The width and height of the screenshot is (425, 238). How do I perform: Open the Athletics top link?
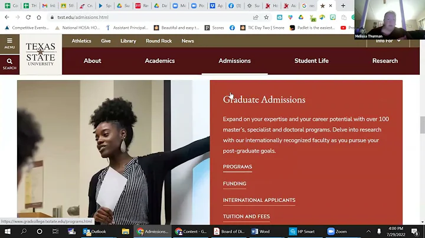point(81,41)
